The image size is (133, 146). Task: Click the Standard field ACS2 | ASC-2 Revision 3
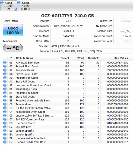(x=91, y=46)
